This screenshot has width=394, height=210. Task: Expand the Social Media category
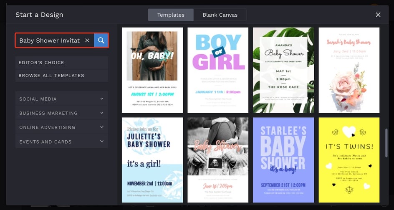pos(62,99)
